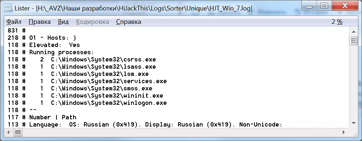362x141 pixels.
Task: Click the 'Elevated: Yes' line
Action: tap(44, 45)
